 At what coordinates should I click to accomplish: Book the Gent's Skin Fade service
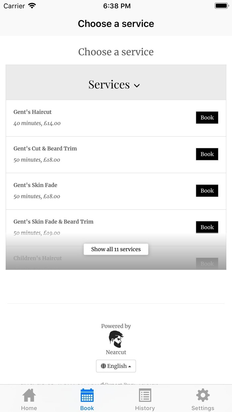pyautogui.click(x=207, y=191)
